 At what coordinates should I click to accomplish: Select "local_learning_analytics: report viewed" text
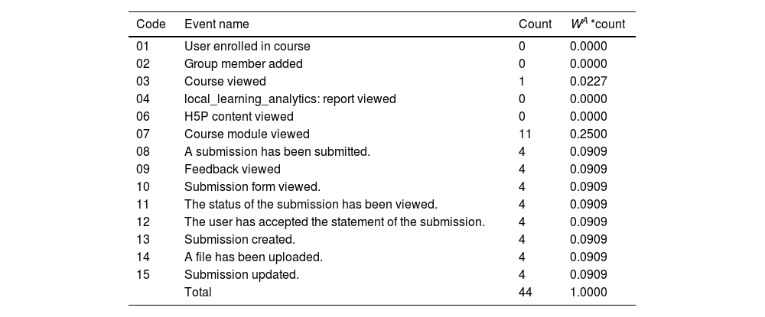point(290,99)
